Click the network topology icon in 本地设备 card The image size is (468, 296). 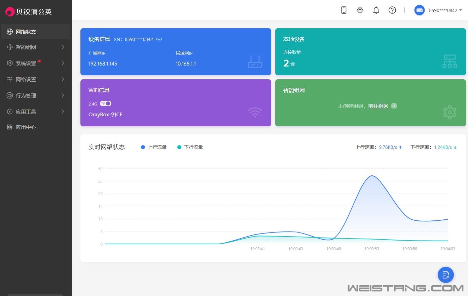coord(450,61)
